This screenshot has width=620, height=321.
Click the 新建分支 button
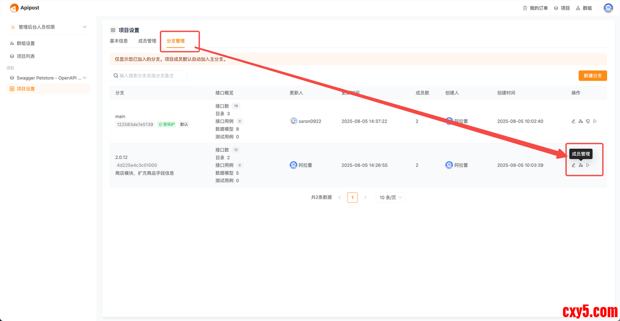click(592, 76)
